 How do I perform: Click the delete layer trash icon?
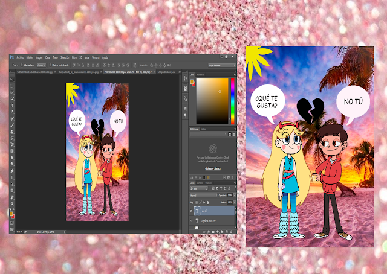coord(231,232)
